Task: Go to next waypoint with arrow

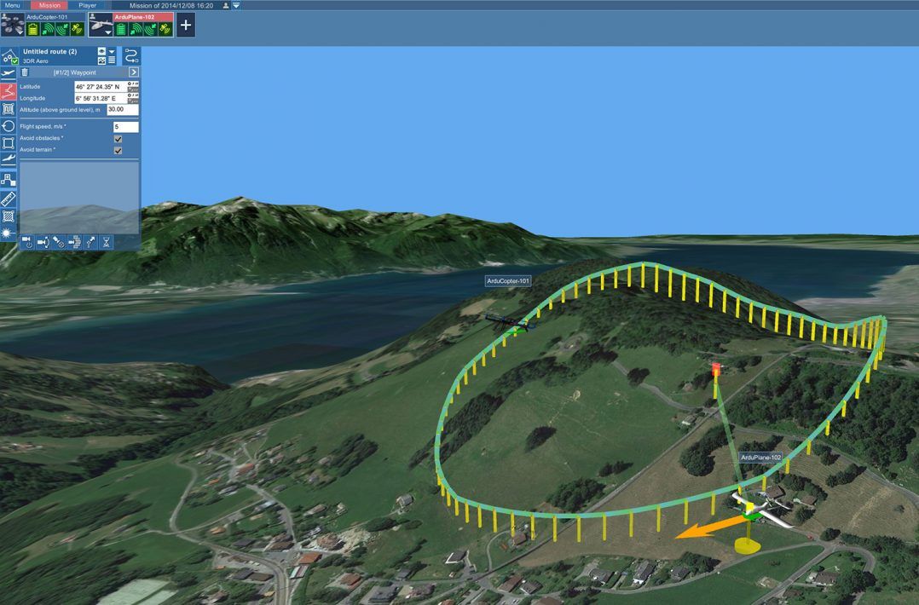Action: click(x=134, y=72)
